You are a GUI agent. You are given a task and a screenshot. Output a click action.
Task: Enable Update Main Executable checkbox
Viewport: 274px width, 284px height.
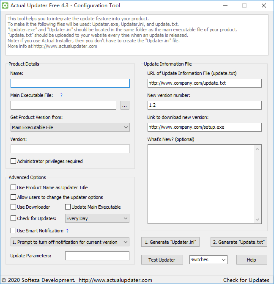pyautogui.click(x=68, y=207)
